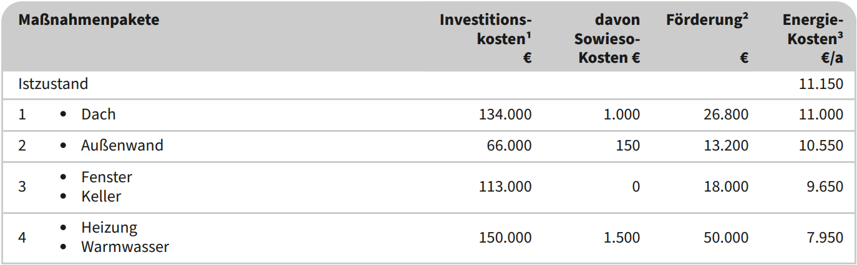Click the Istzustand energy cost 11.150
This screenshot has height=265, width=857.
coord(821,84)
